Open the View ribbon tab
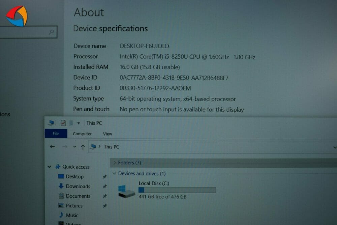The image size is (337, 225). point(108,134)
